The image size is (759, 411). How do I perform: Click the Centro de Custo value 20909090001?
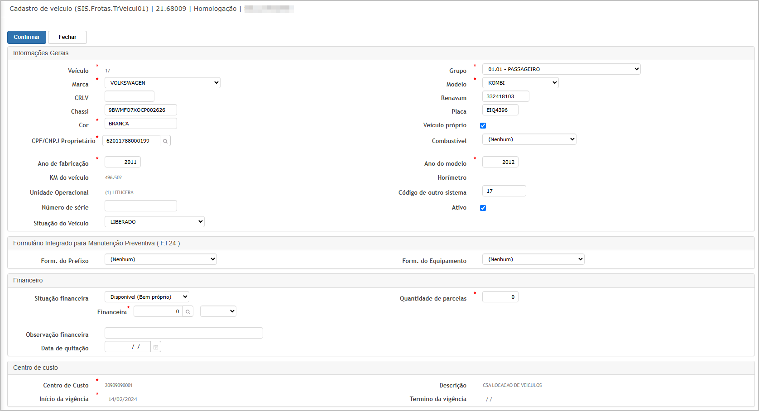[119, 386]
